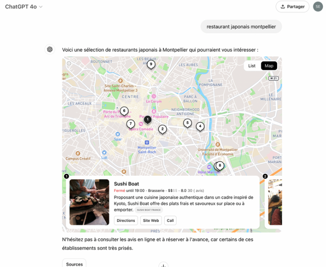The image size is (326, 267).
Task: Click the NEIGHBORHOOD ANTIGONE map label
Action: coord(185,112)
